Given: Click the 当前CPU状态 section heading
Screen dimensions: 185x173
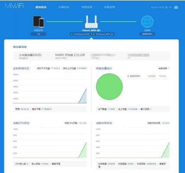Looking at the screenshot, I should tap(21, 123).
